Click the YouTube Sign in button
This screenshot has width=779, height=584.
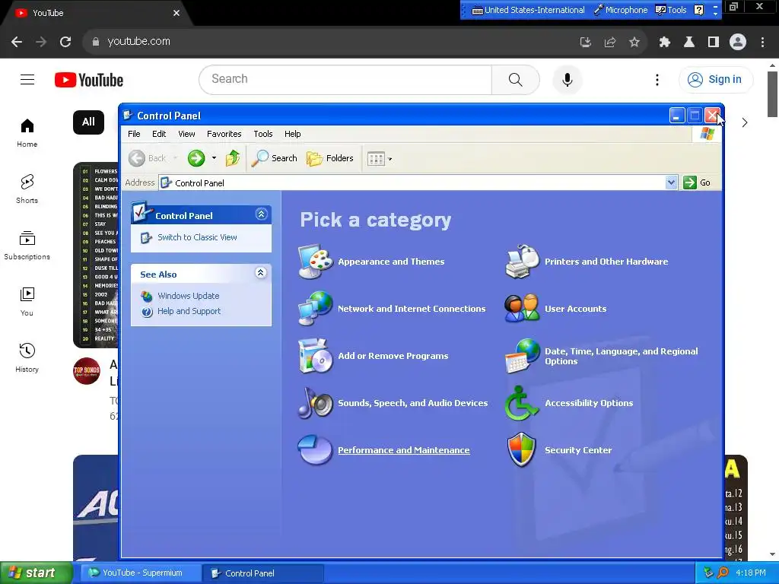pyautogui.click(x=716, y=79)
